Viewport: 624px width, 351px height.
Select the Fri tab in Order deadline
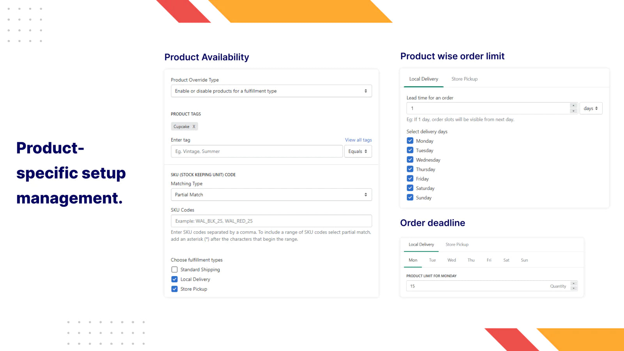(x=489, y=260)
